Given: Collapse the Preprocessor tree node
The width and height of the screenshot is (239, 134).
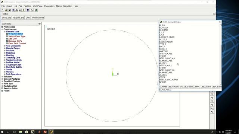Looking at the screenshot, I should 2,29.
